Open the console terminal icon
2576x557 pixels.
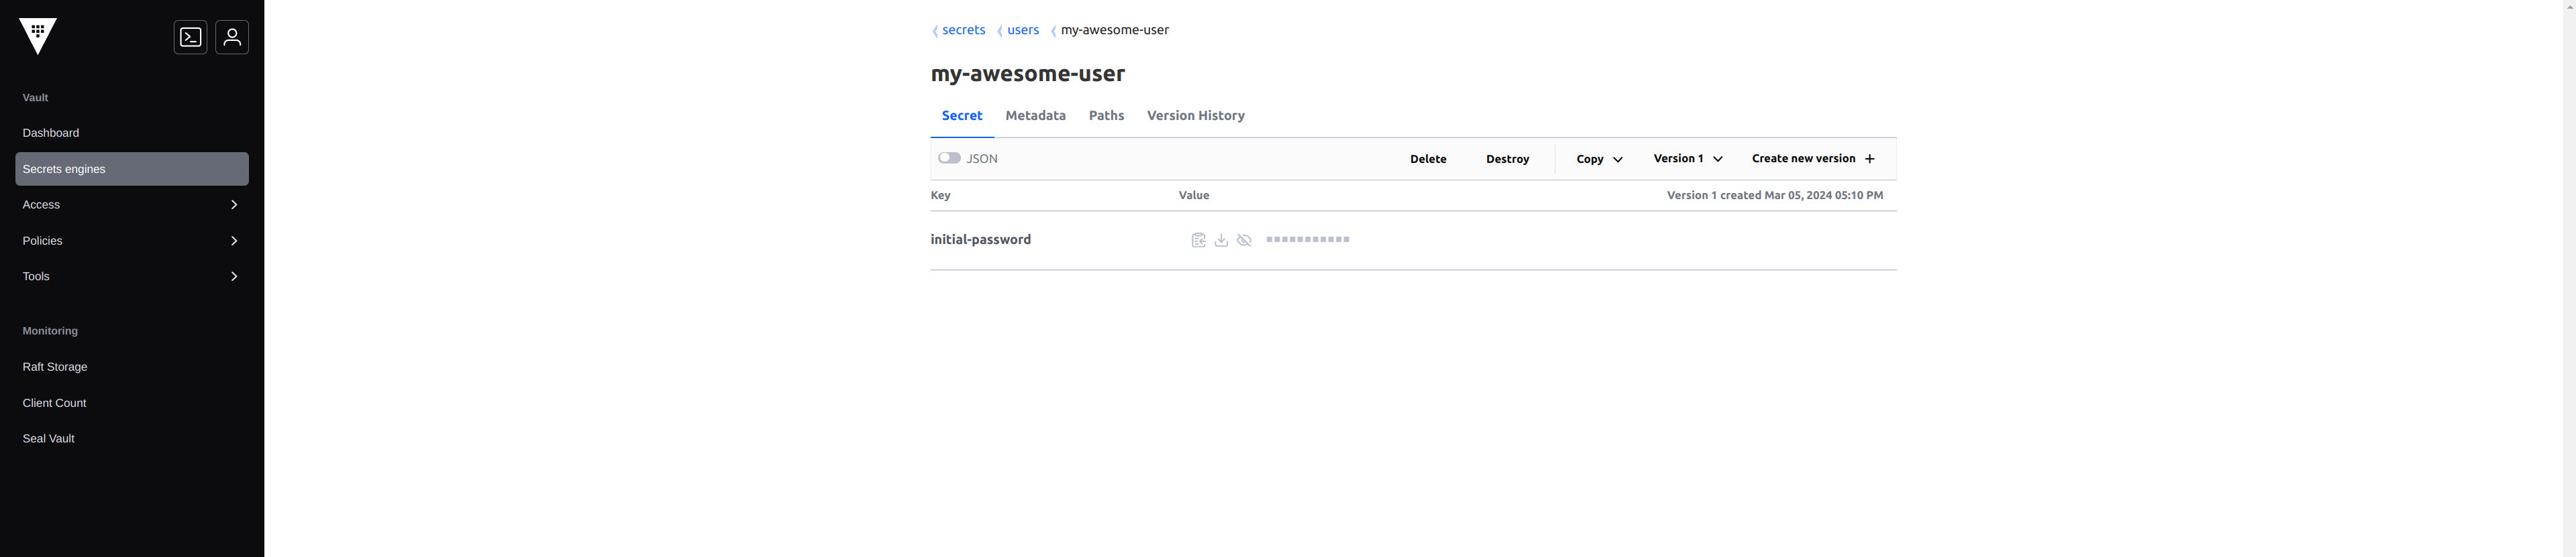click(x=190, y=38)
